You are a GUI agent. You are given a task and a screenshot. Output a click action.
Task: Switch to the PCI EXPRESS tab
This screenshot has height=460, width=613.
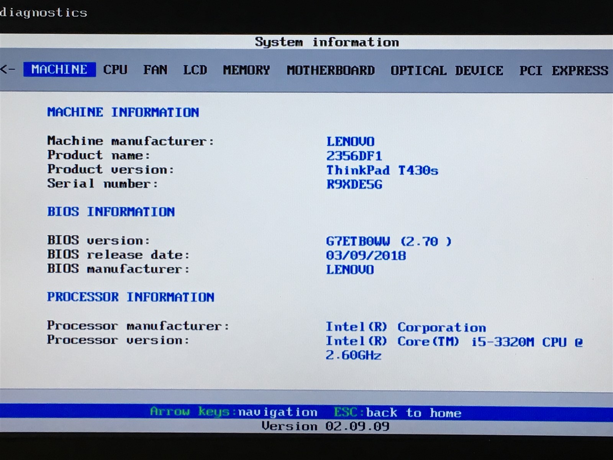click(564, 71)
